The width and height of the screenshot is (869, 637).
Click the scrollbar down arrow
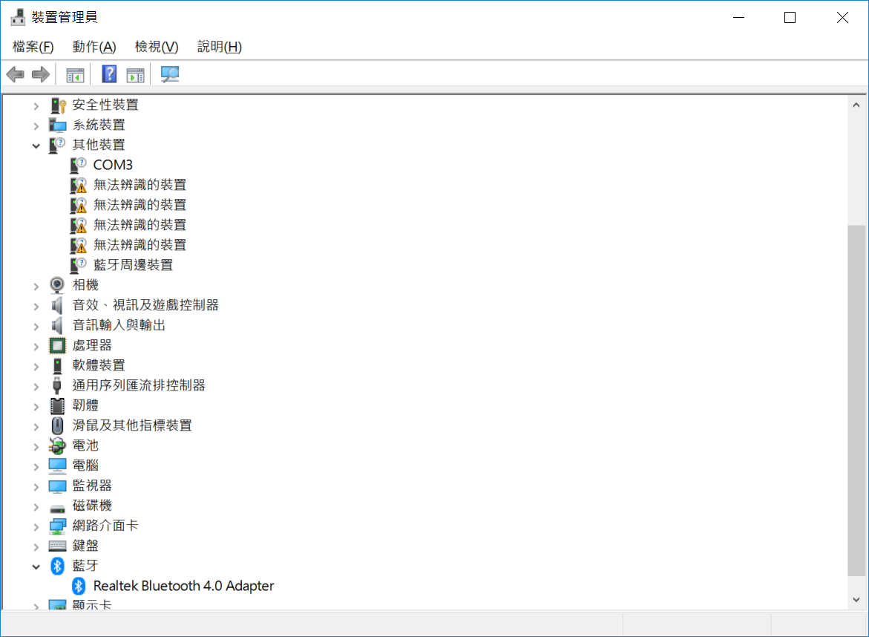point(855,599)
